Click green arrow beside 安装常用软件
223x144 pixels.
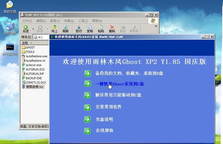tap(87, 107)
